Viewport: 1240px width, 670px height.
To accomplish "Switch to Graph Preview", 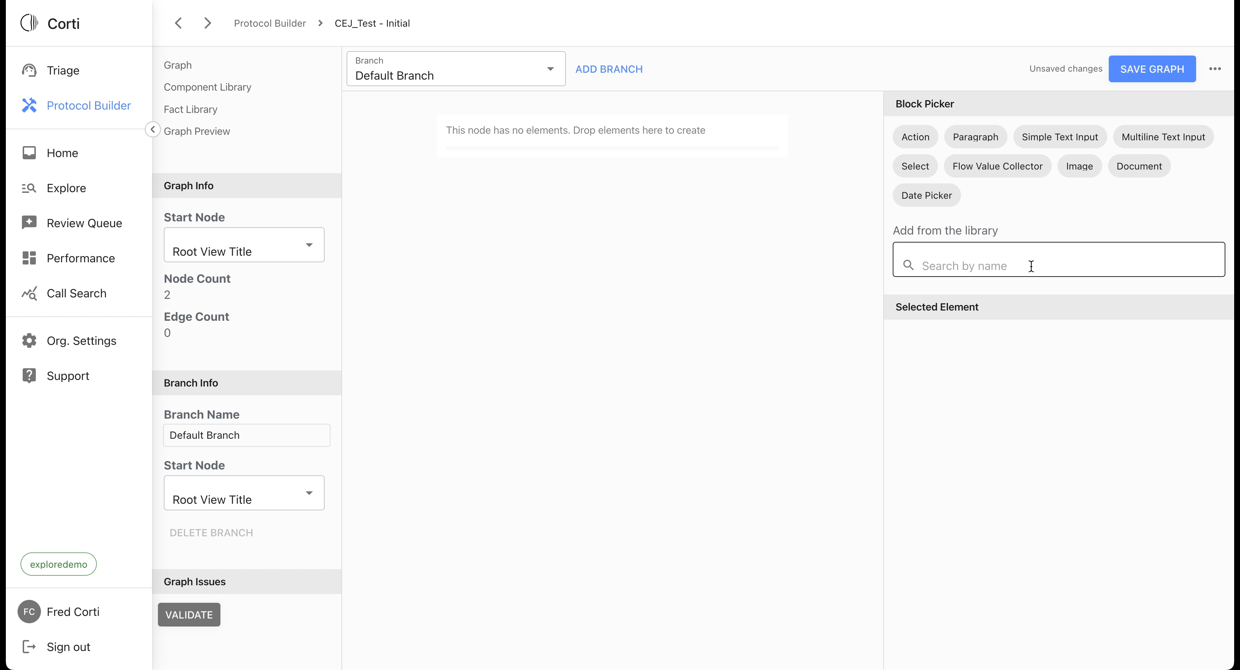I will coord(196,131).
